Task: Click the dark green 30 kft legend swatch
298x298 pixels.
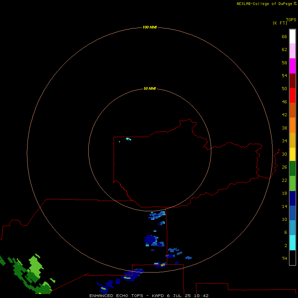Action: pos(292,169)
